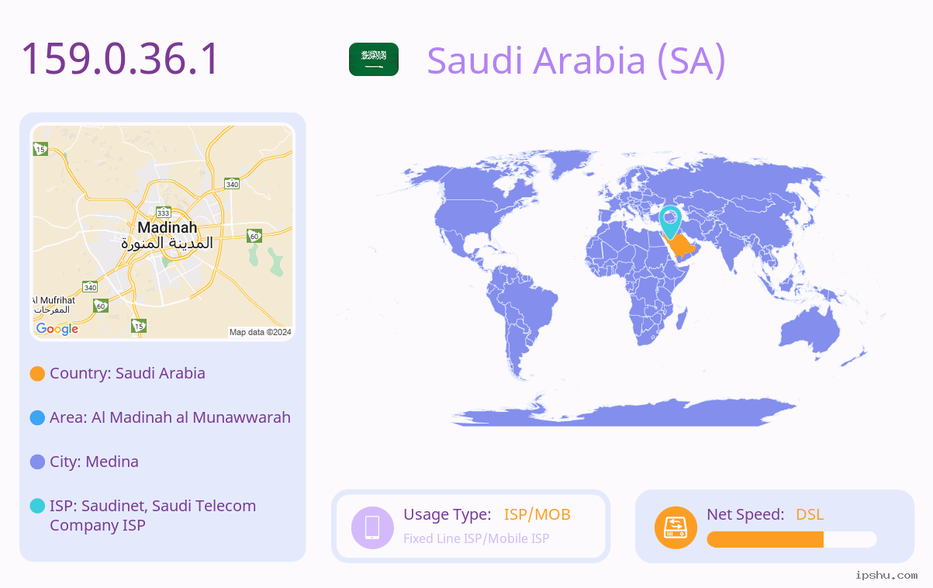
Task: Click highlighted Saudi Arabia on world map
Action: [682, 247]
